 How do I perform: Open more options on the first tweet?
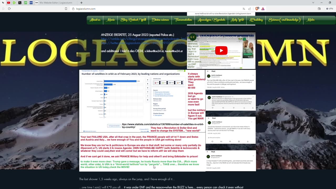[x=253, y=75]
